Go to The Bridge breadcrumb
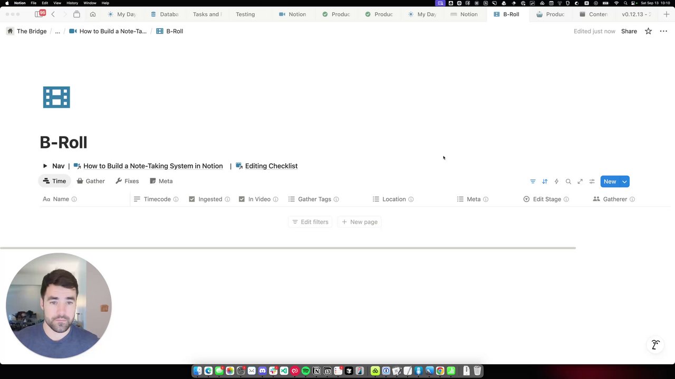The width and height of the screenshot is (675, 379). click(x=26, y=31)
